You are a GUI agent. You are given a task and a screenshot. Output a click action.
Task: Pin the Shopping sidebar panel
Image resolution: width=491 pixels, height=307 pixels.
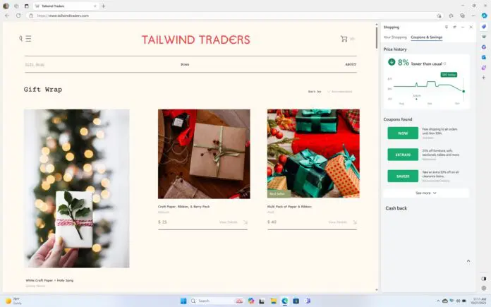(x=447, y=28)
